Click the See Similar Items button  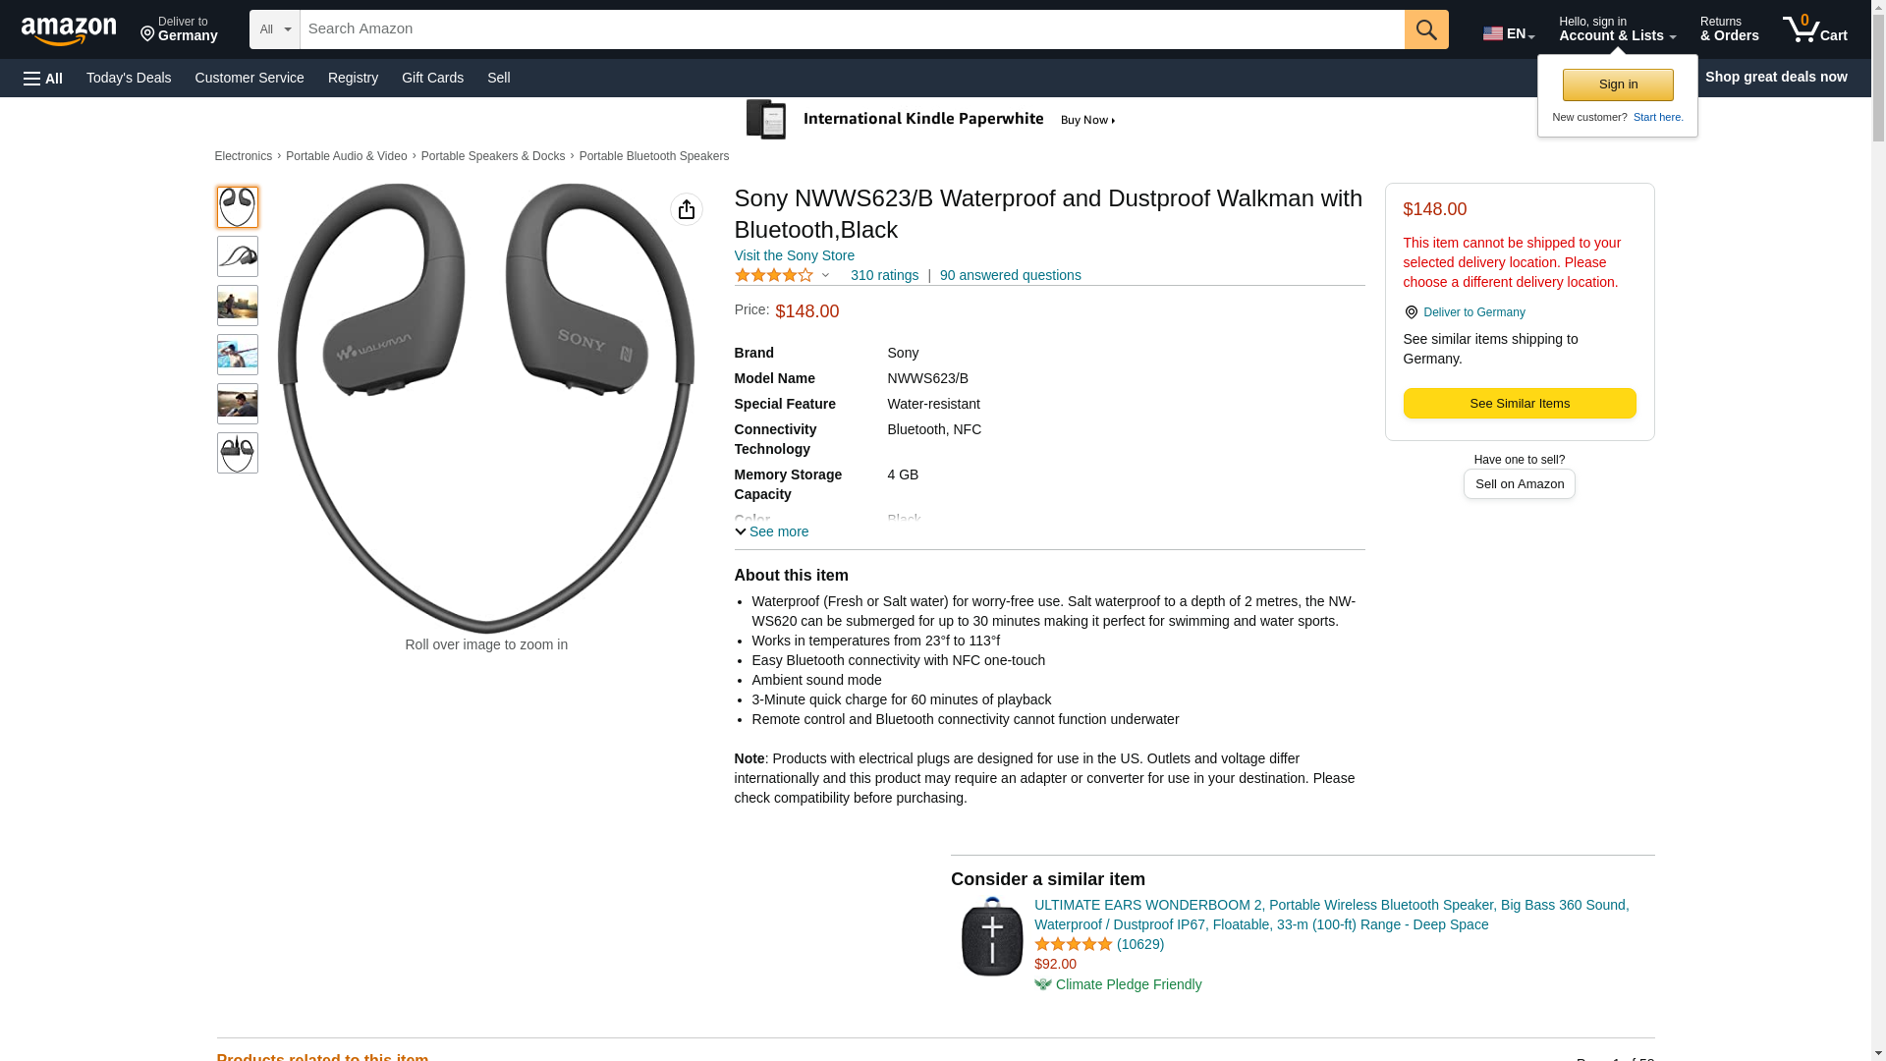(x=1519, y=404)
